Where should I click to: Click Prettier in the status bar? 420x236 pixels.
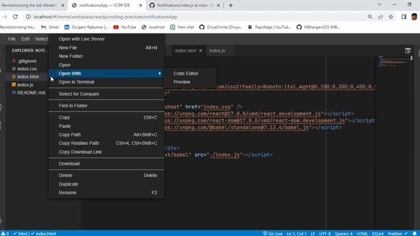[398, 233]
